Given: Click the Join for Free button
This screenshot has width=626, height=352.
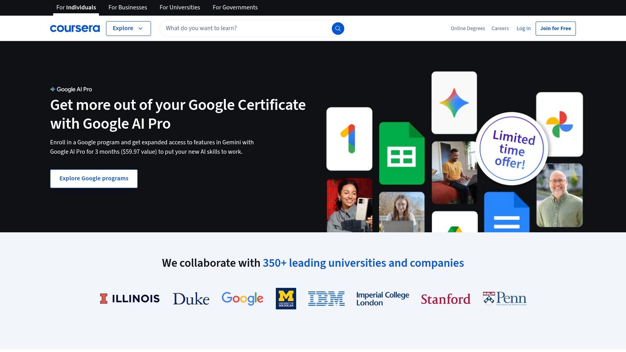Looking at the screenshot, I should pyautogui.click(x=556, y=29).
